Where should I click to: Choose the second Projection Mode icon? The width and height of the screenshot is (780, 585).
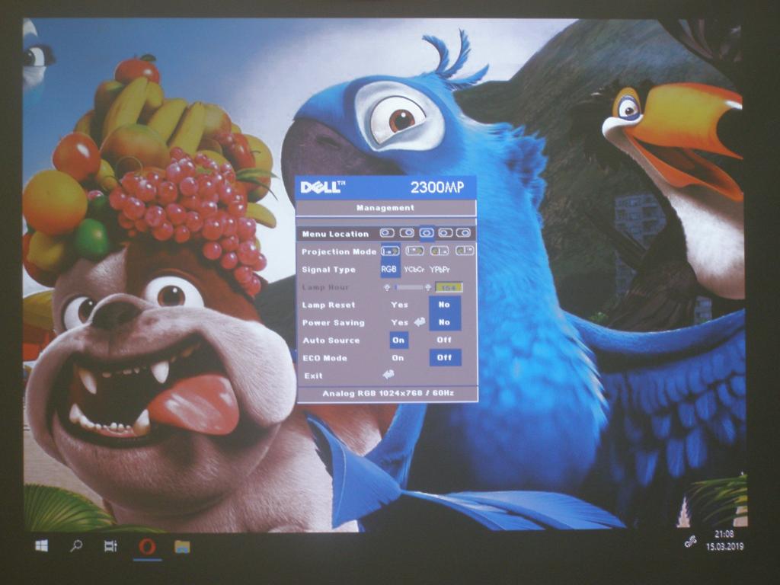415,251
